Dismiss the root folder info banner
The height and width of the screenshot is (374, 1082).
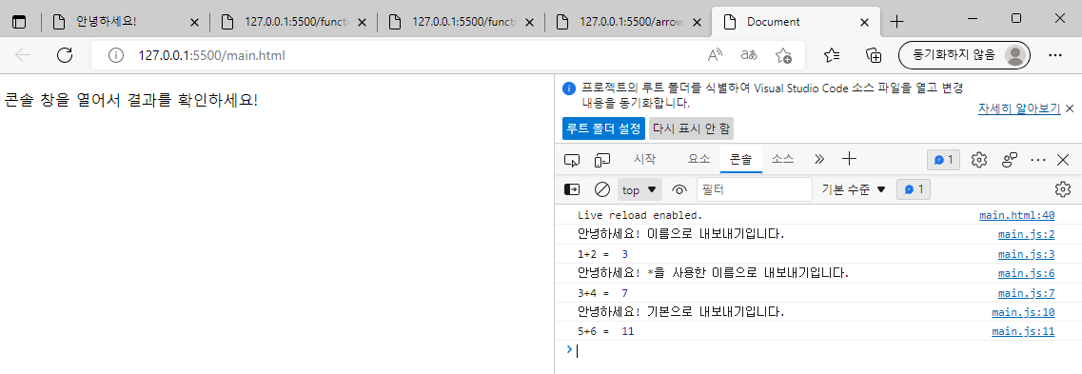click(x=1070, y=108)
